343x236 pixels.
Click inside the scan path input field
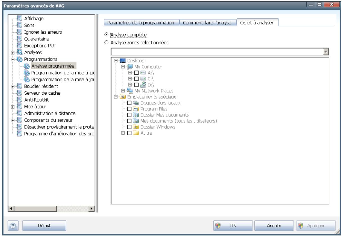click(217, 52)
